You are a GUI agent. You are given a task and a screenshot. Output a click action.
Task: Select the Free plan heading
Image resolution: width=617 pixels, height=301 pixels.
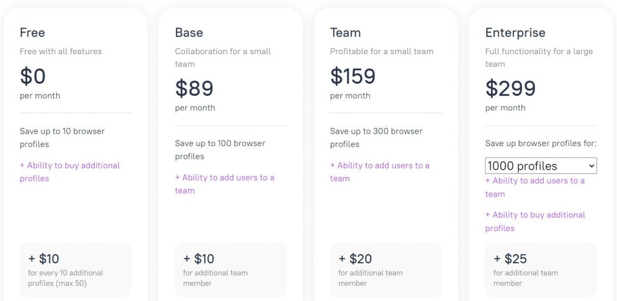[x=33, y=33]
